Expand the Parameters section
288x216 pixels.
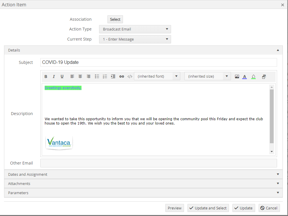point(278,193)
